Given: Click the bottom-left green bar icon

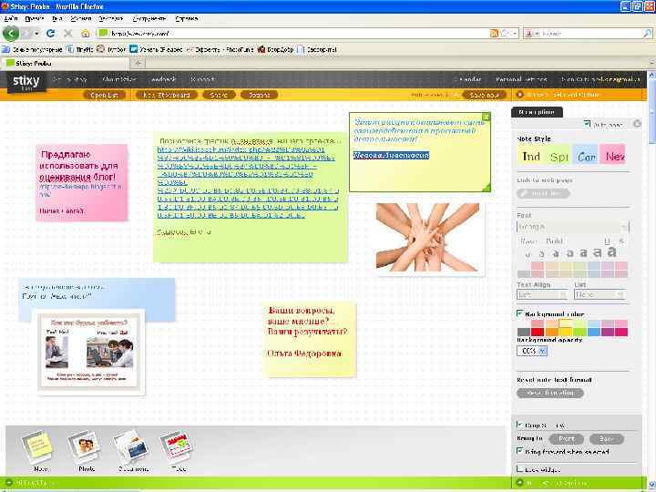Looking at the screenshot, I should 8,483.
